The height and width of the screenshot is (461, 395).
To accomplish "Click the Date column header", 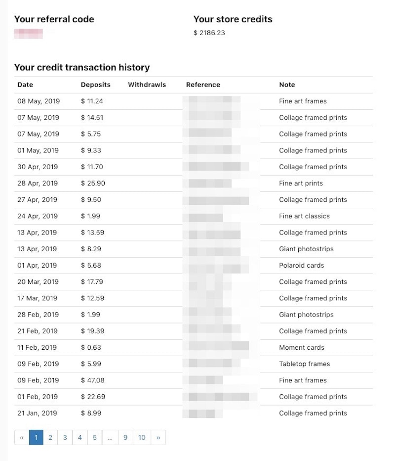I will click(25, 85).
